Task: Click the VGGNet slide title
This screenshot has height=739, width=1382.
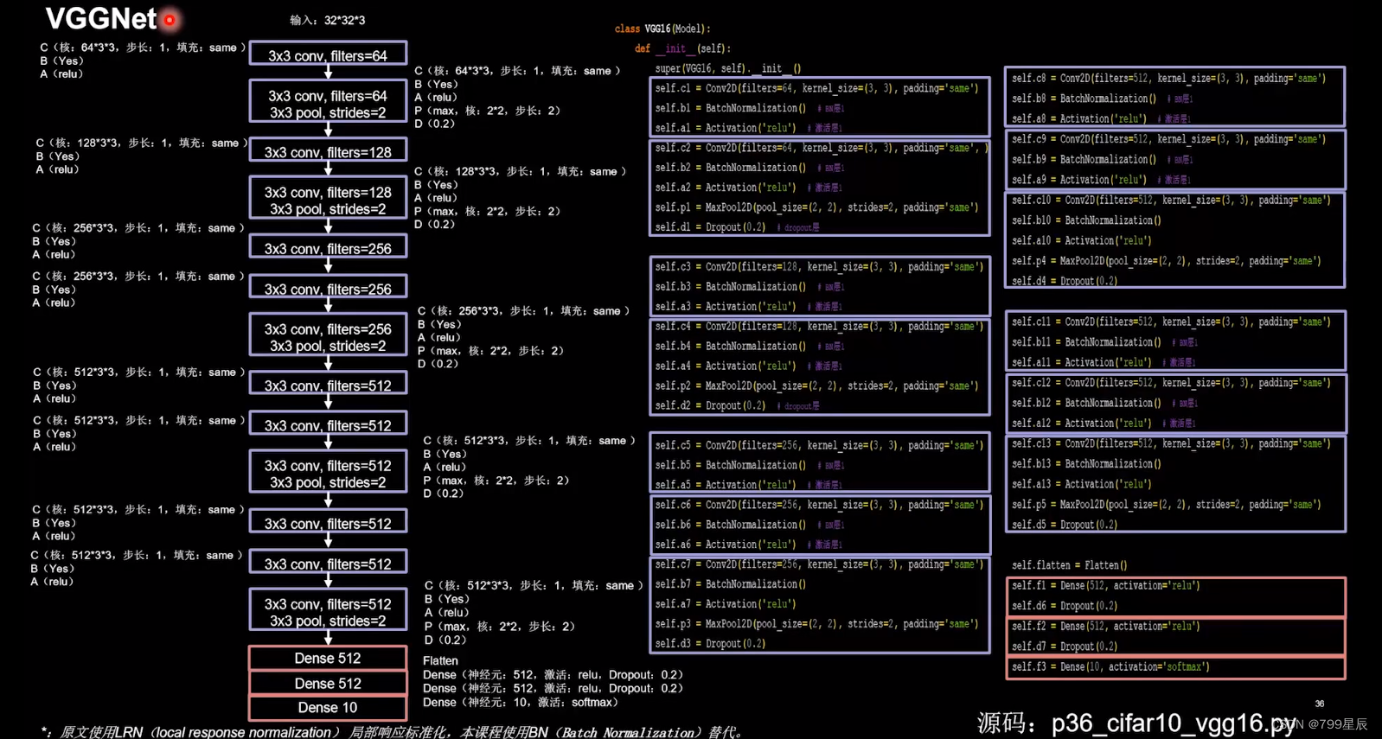Action: pyautogui.click(x=101, y=18)
